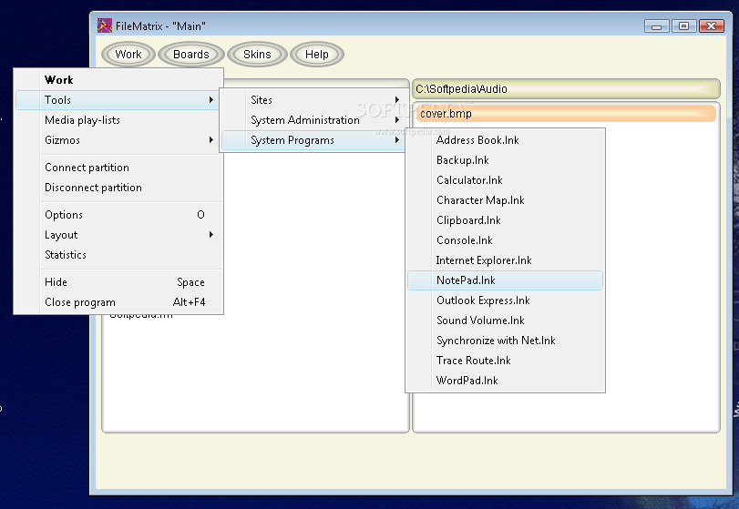
Task: Launch NotePad.lnk shortcut
Action: tap(505, 280)
